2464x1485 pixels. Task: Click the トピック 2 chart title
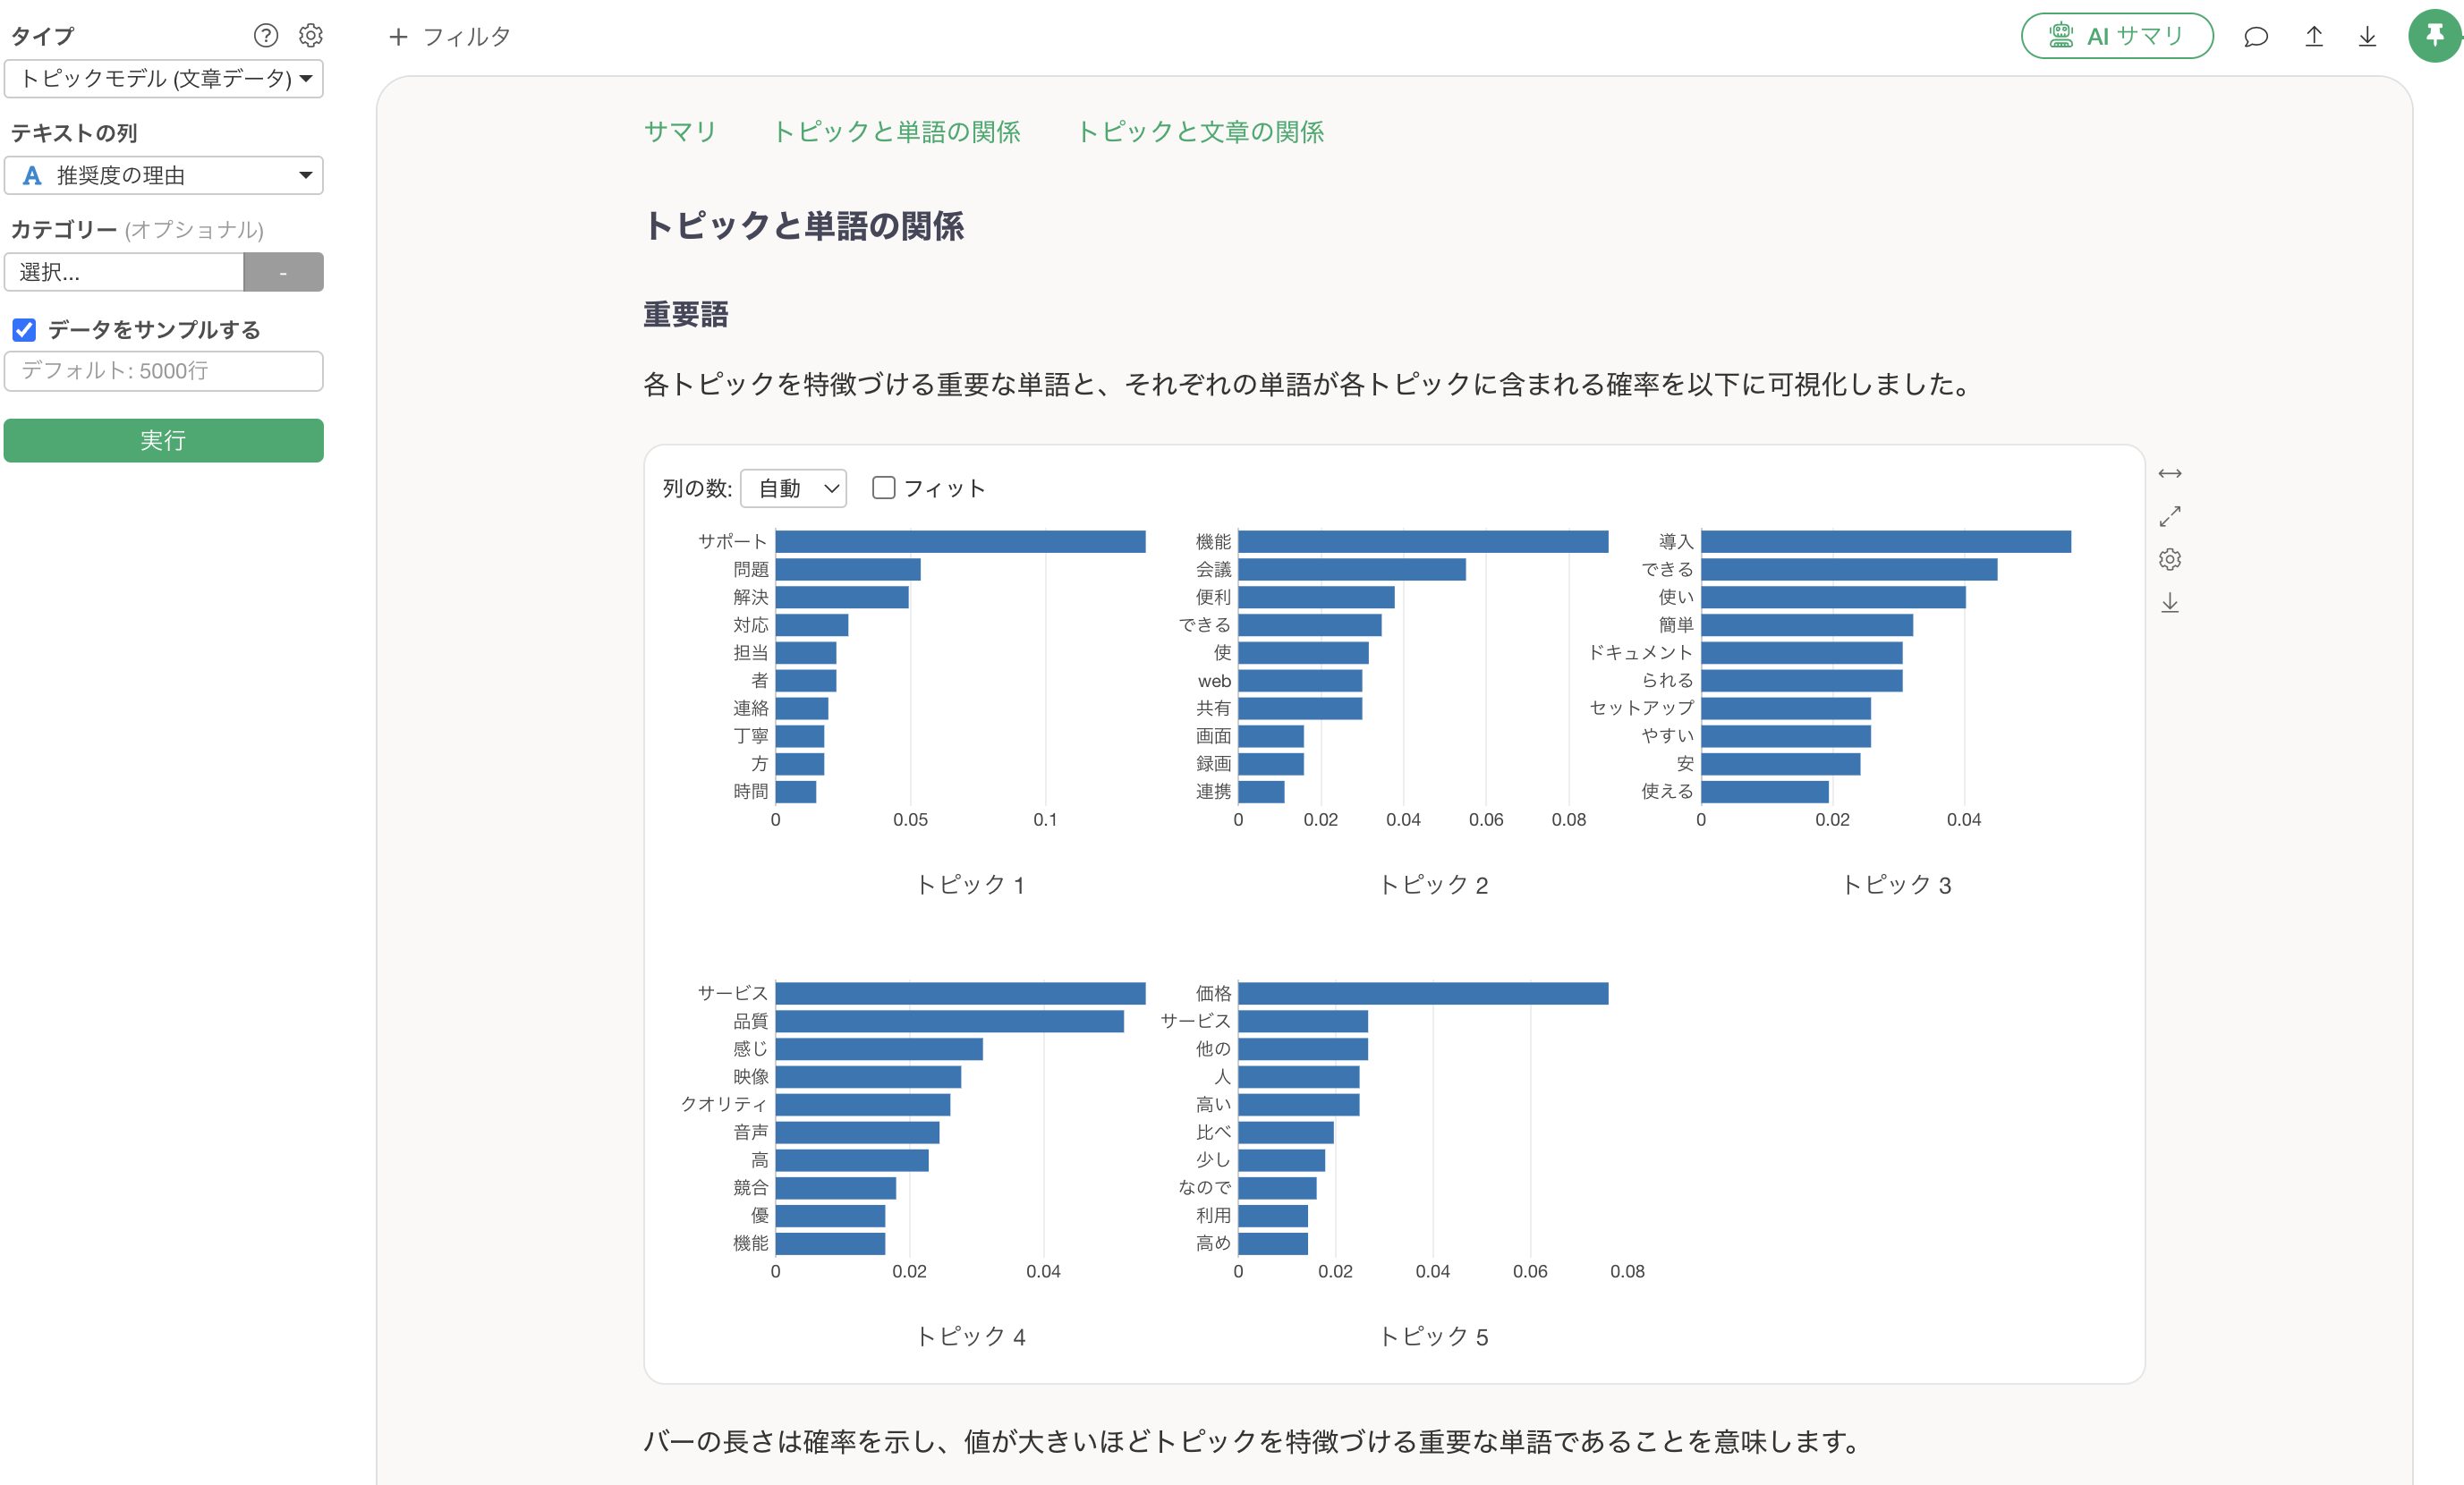[1433, 885]
